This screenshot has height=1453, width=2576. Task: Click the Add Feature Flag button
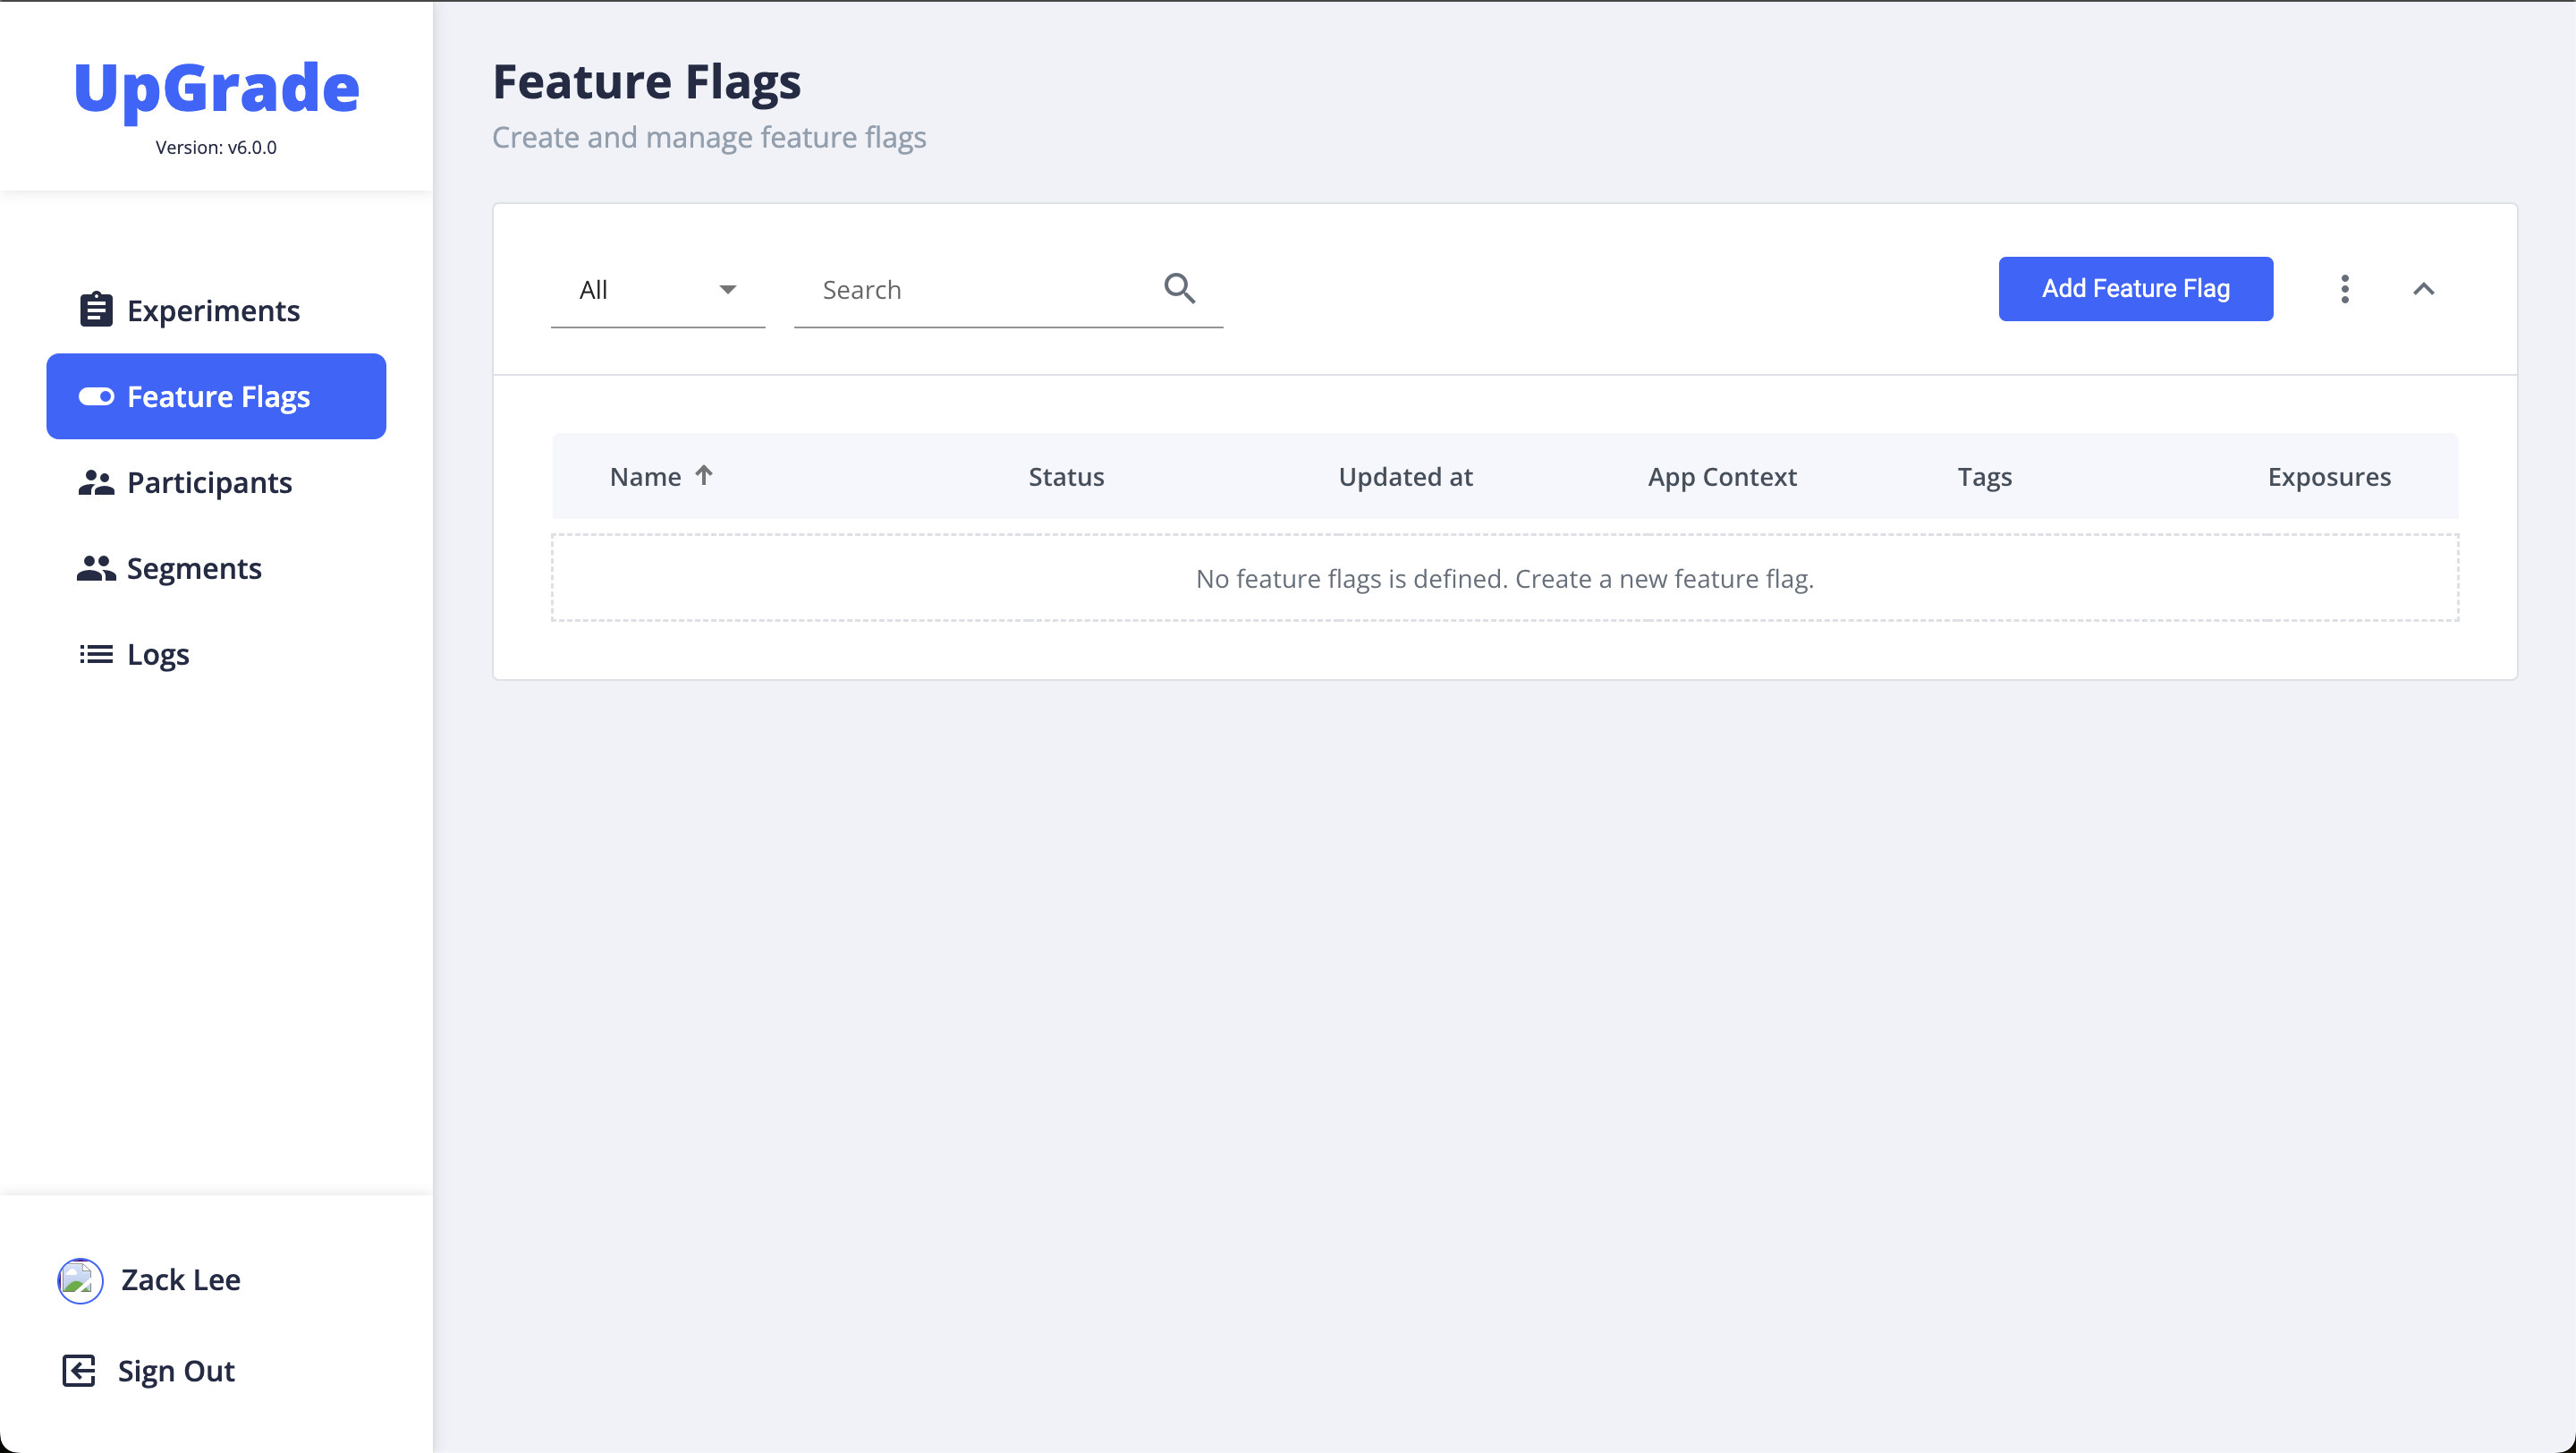2135,289
